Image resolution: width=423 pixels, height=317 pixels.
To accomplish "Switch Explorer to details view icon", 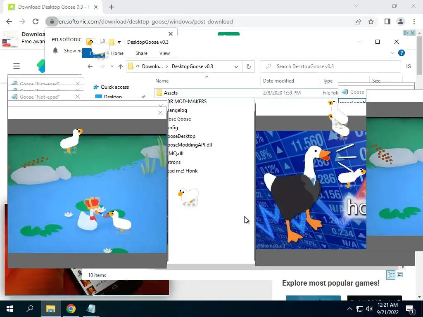I will 391,275.
